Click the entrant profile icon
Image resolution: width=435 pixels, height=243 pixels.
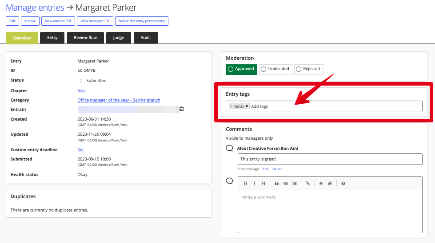tap(181, 109)
